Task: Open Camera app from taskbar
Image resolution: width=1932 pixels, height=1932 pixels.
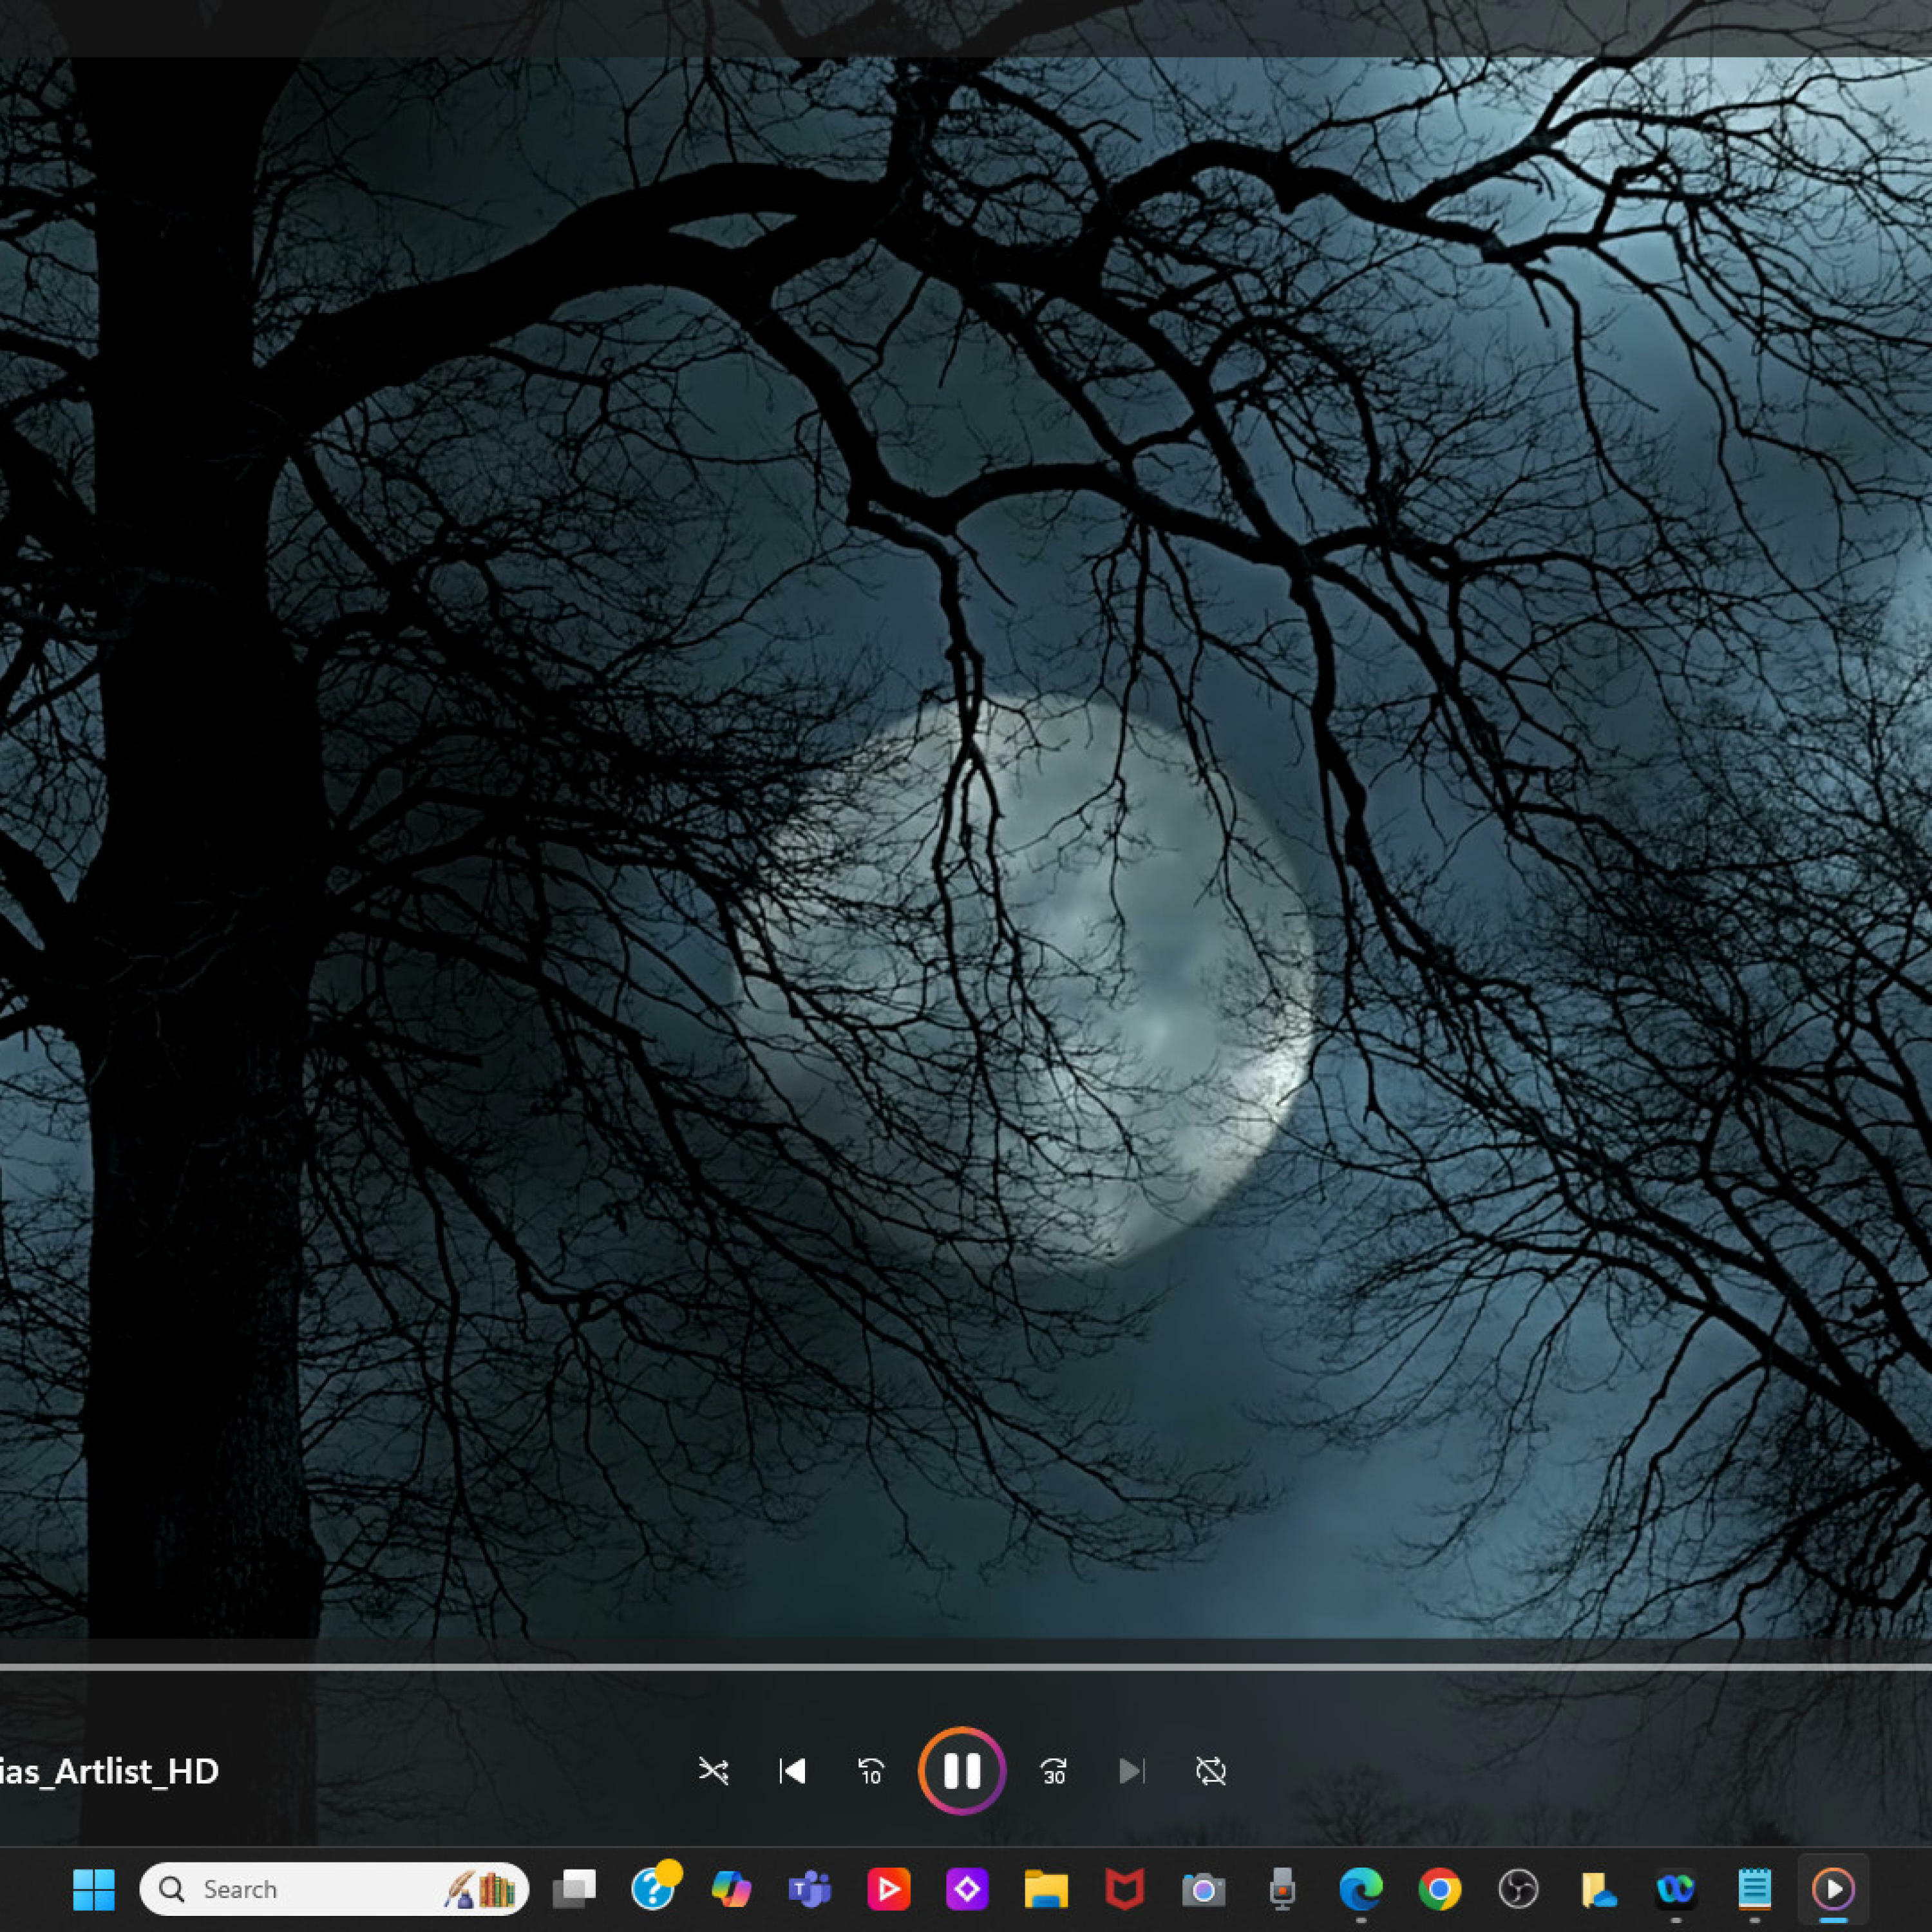Action: [x=1203, y=1889]
